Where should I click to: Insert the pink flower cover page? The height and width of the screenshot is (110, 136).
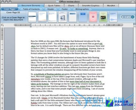(93, 17)
